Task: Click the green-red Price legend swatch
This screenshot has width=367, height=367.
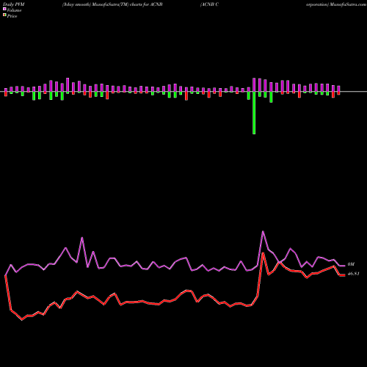Action: tap(4, 15)
